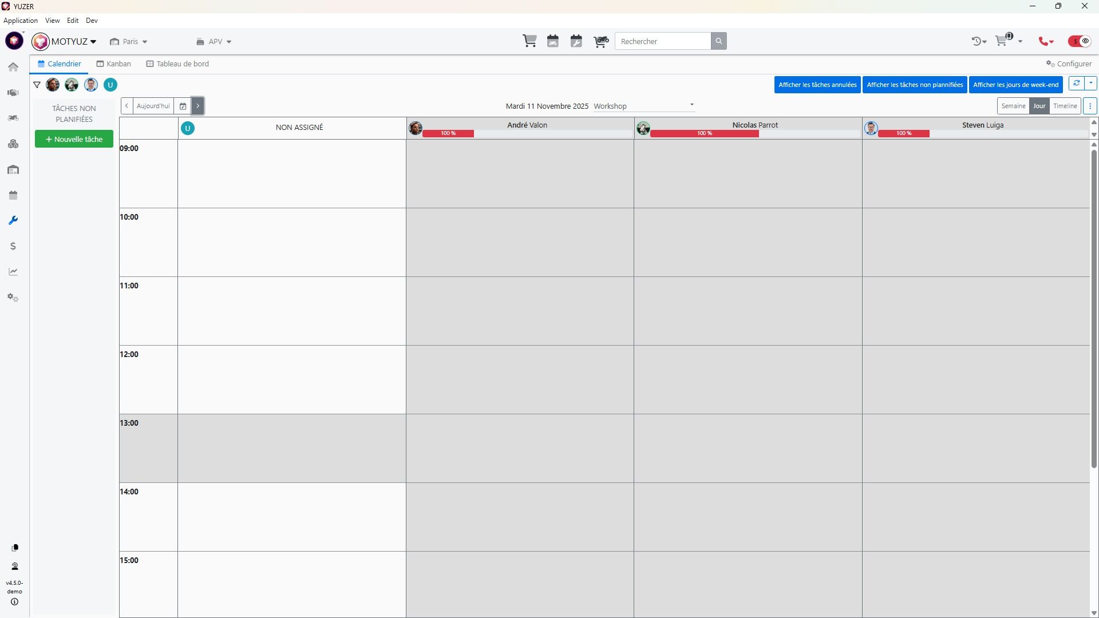Click the Nouvelle tâche button
The image size is (1099, 618).
tap(74, 139)
